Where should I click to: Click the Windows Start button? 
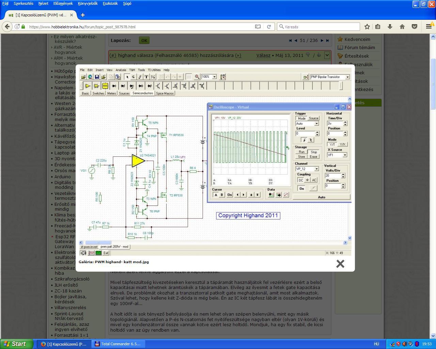pyautogui.click(x=16, y=344)
